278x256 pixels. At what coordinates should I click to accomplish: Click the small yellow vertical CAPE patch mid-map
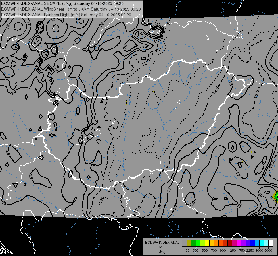127,102
